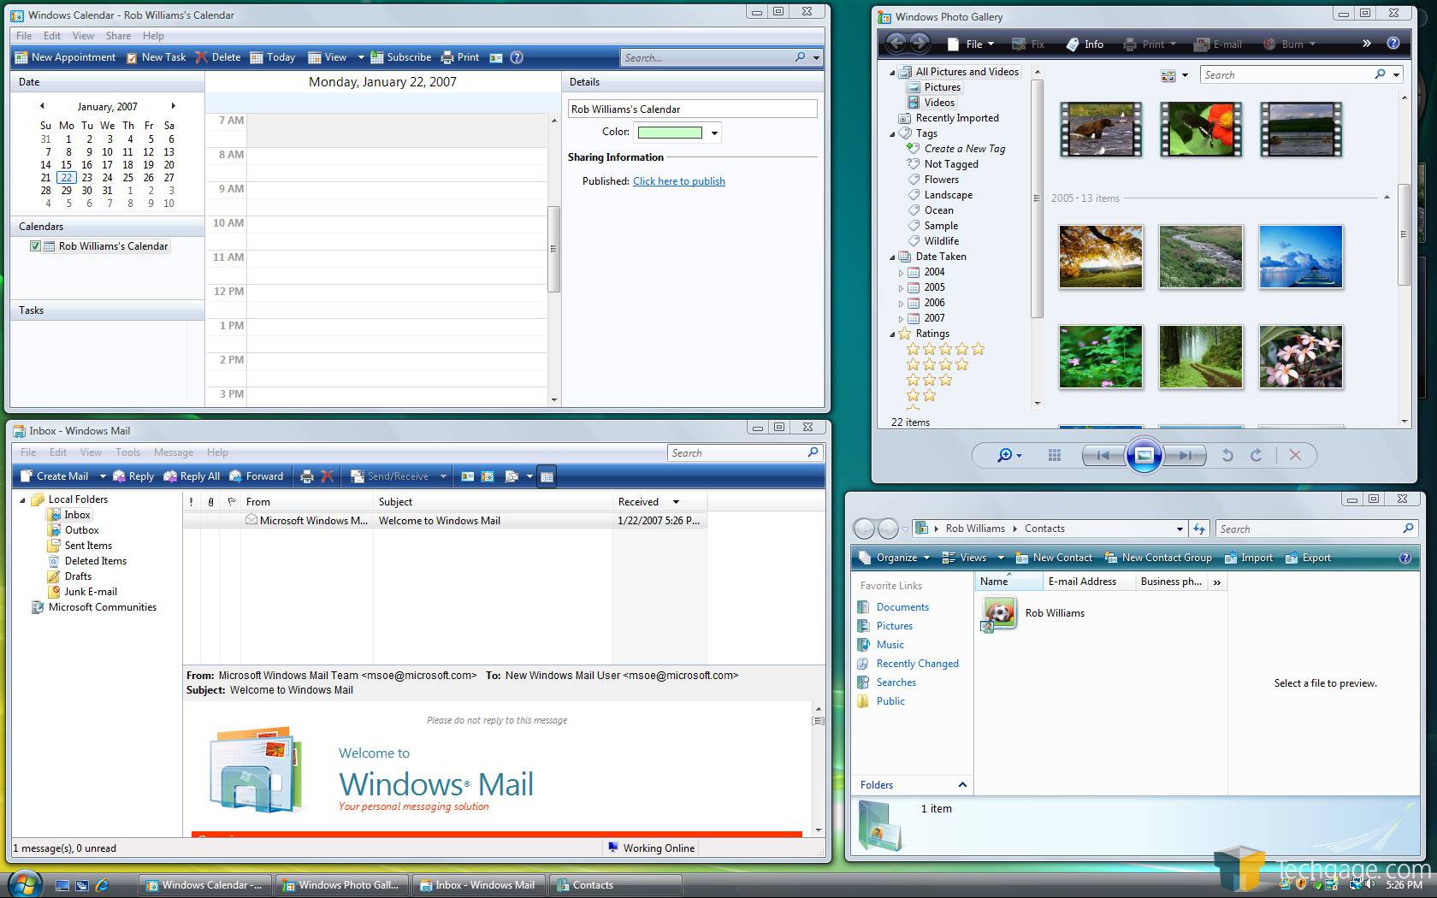Image resolution: width=1437 pixels, height=898 pixels.
Task: Click the New Contact toolbar icon
Action: [x=1021, y=558]
